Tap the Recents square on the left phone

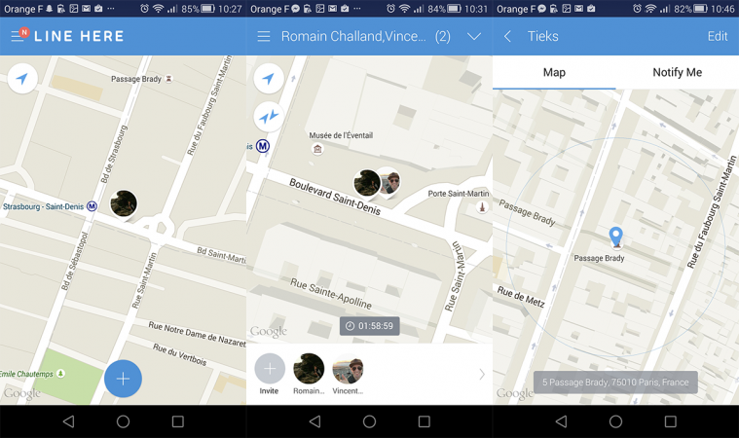(x=177, y=421)
